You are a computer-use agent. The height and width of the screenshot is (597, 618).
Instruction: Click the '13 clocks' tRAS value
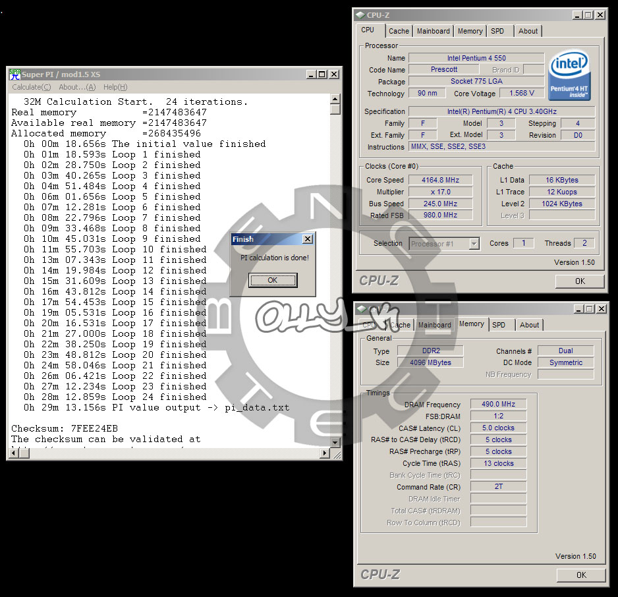pos(498,463)
